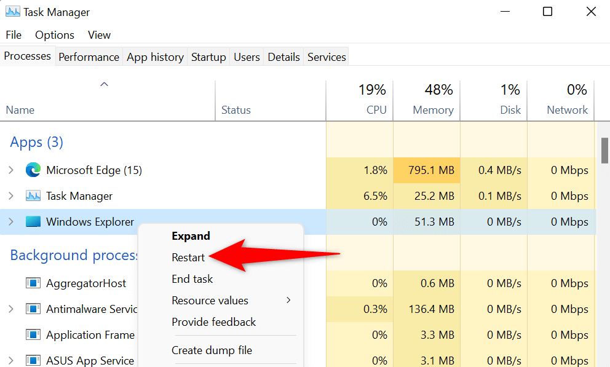Expand the Antimalware Service process group
610x367 pixels.
11,309
